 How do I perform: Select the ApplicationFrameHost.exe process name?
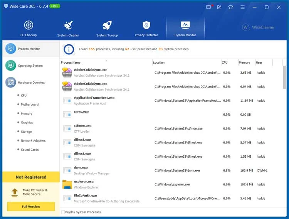pos(94,98)
